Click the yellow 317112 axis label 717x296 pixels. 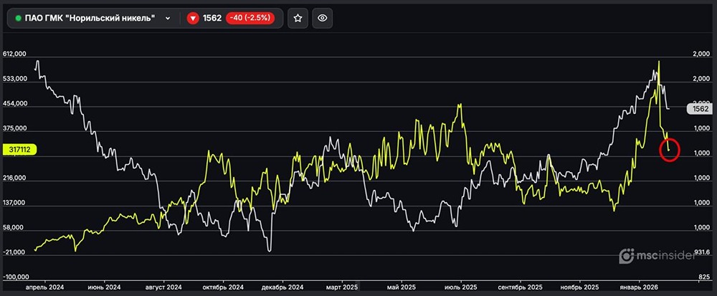pos(19,150)
